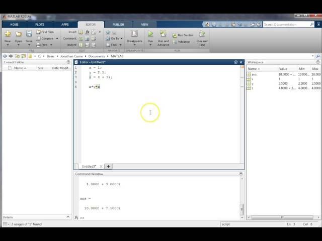Click the Open folder icon
The image size is (322, 241).
pos(19,34)
